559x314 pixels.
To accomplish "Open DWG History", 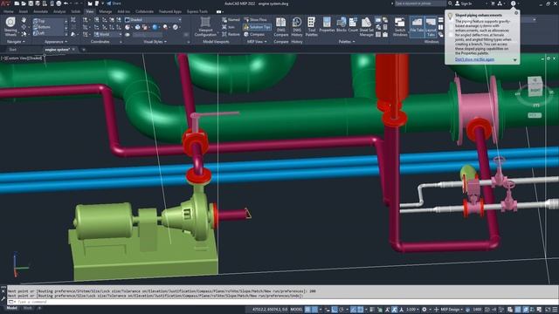I will point(297,27).
